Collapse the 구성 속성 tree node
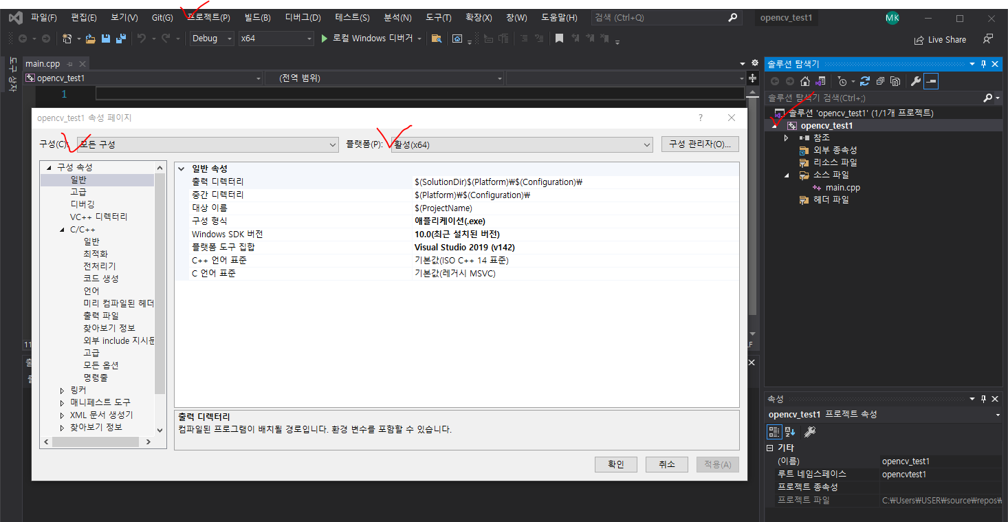Viewport: 1008px width, 522px height. 49,168
